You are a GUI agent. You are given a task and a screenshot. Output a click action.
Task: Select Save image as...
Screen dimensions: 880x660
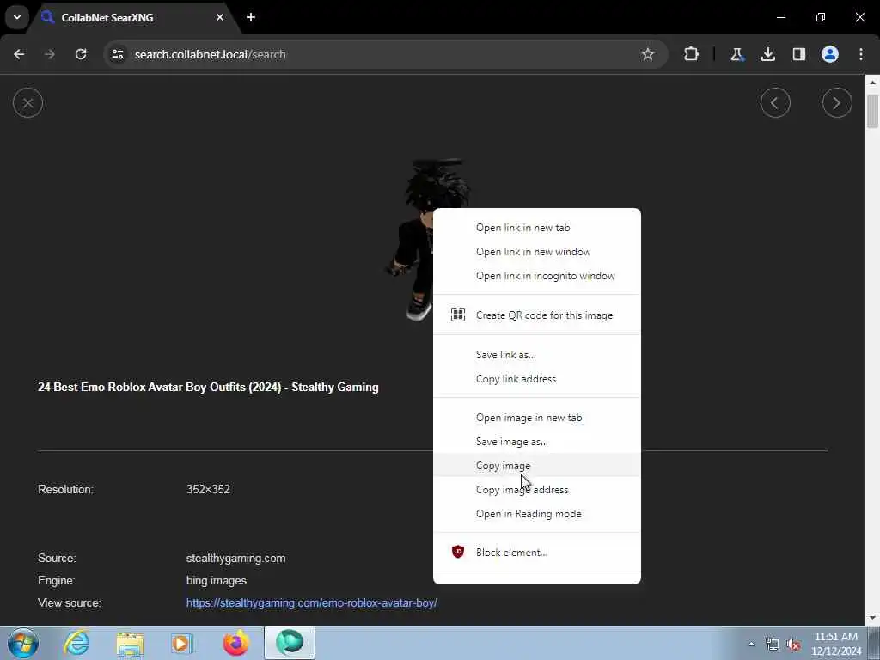pyautogui.click(x=537, y=442)
